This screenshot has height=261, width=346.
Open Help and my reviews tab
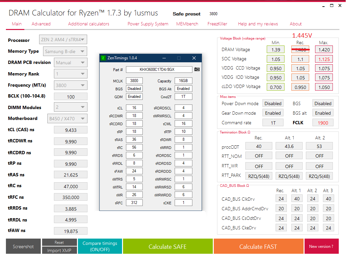[x=258, y=24]
